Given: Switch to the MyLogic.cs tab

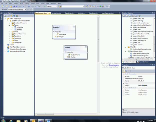Looking at the screenshot, I should (x=81, y=13).
